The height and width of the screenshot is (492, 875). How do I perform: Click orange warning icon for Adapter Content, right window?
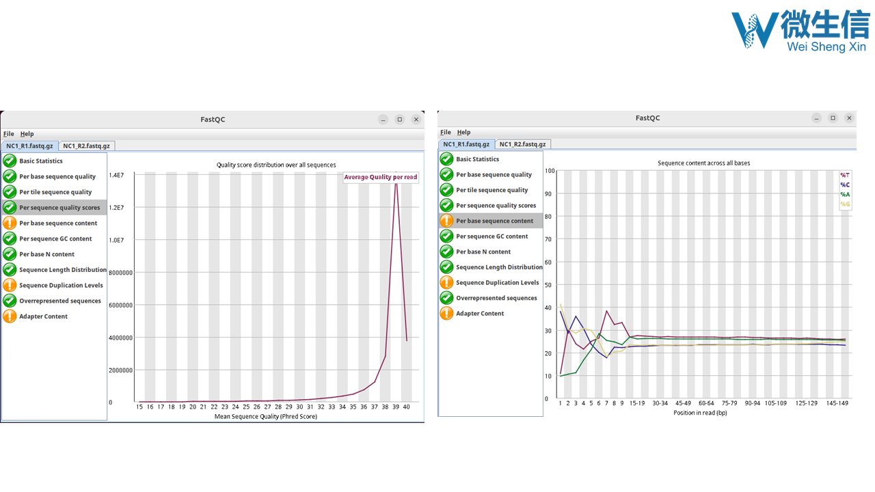446,313
